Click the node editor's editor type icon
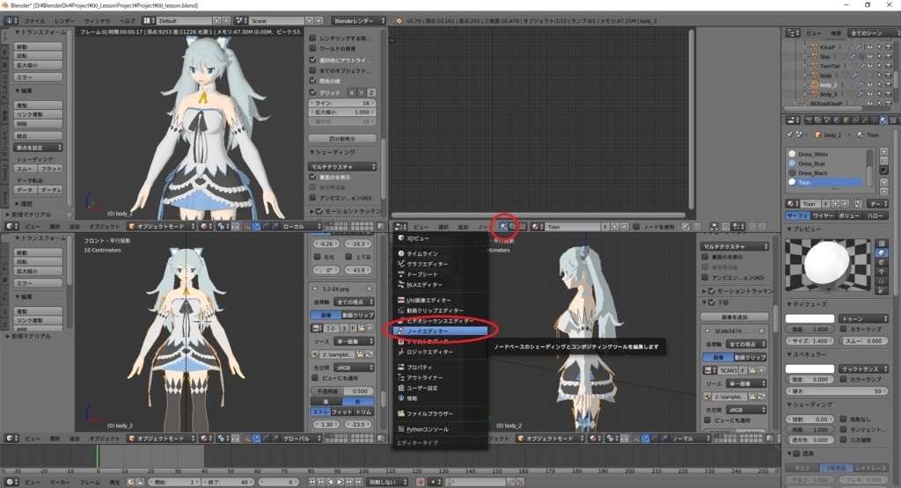Screen dimensions: 901x488 (400, 227)
